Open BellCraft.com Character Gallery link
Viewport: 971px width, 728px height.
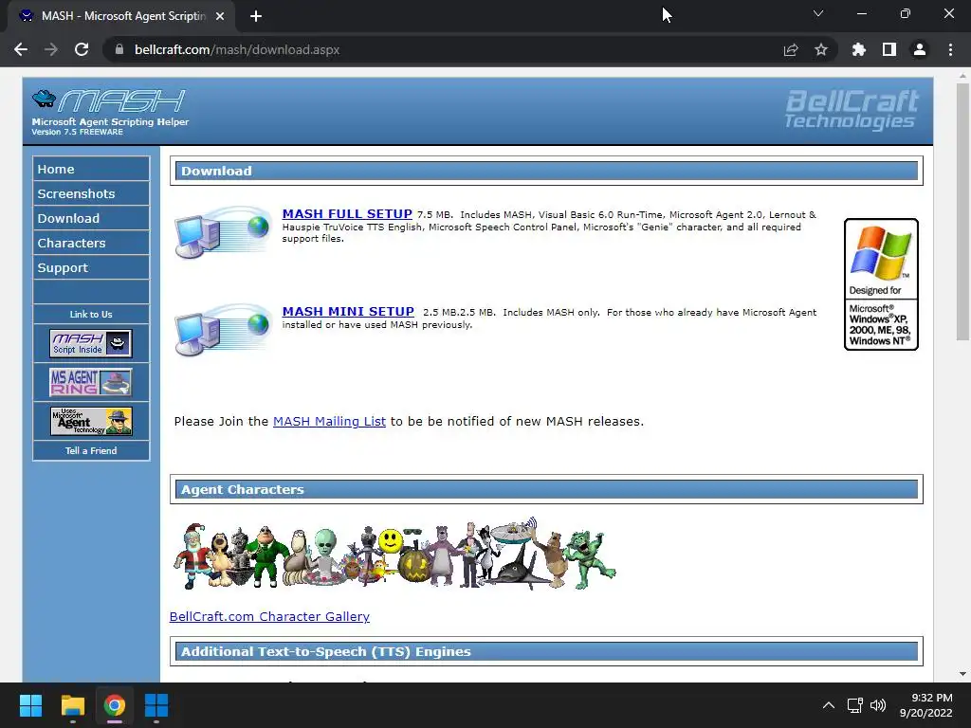269,616
